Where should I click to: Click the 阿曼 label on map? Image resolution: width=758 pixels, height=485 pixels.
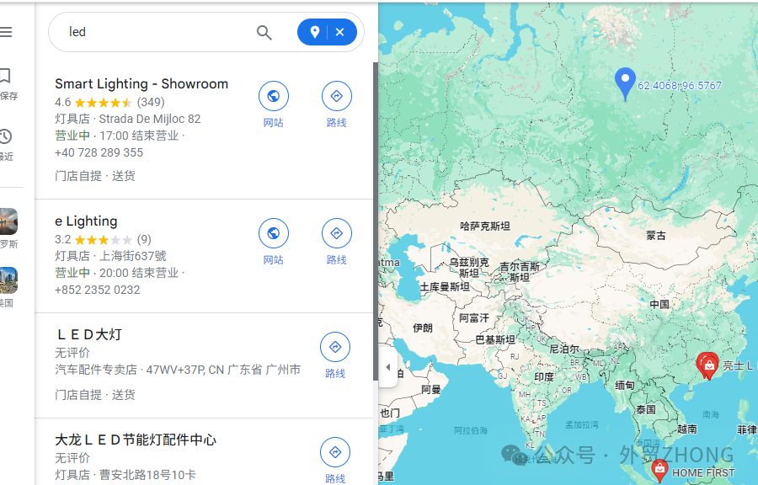pos(430,389)
